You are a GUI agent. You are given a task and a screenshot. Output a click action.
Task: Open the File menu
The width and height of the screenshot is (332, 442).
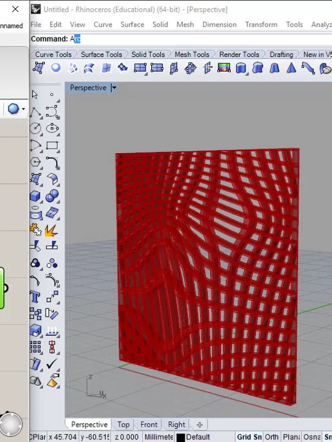coord(36,24)
